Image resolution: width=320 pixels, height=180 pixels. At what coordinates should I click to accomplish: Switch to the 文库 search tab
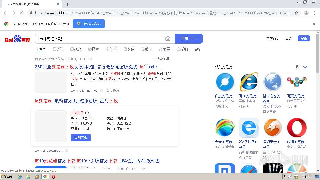(129, 49)
